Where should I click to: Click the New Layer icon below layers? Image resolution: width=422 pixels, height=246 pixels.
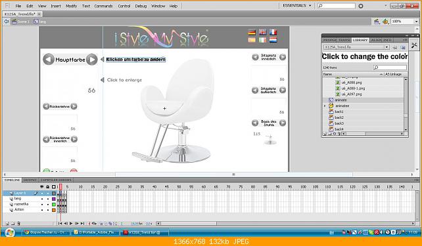coord(7,223)
